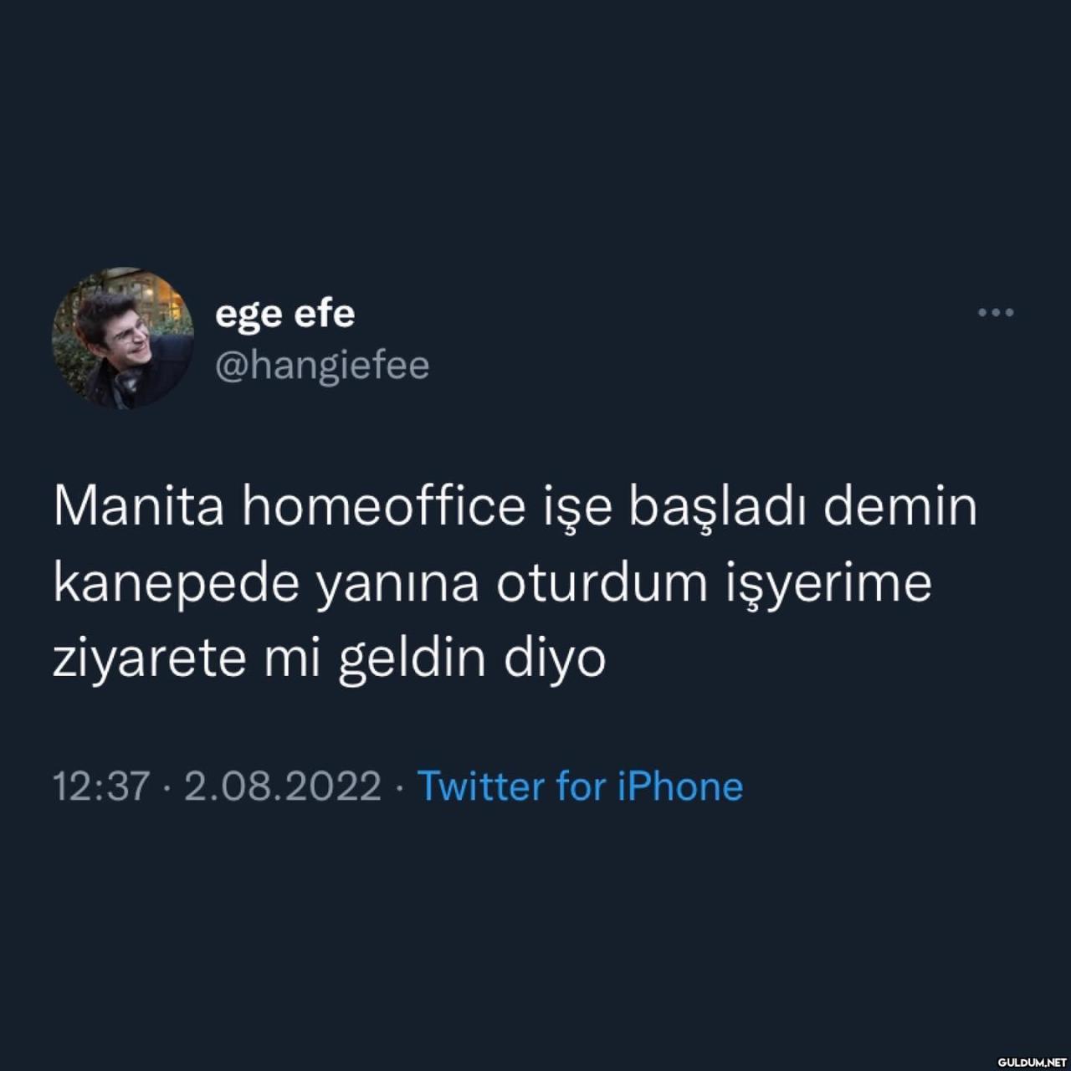
Task: Click the word "ziyarete" in the tweet
Action: coord(150,658)
